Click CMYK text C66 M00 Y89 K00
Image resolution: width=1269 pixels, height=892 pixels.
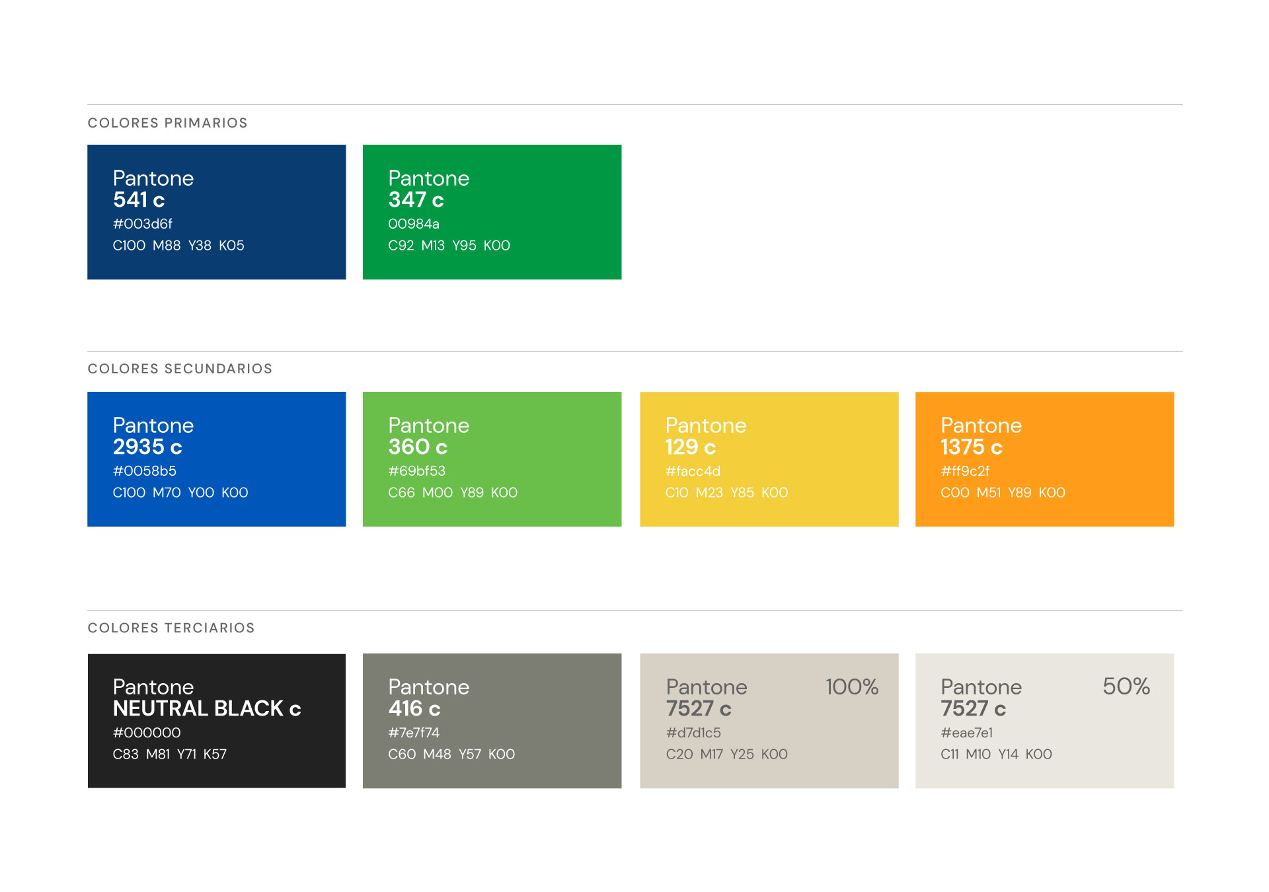point(453,493)
